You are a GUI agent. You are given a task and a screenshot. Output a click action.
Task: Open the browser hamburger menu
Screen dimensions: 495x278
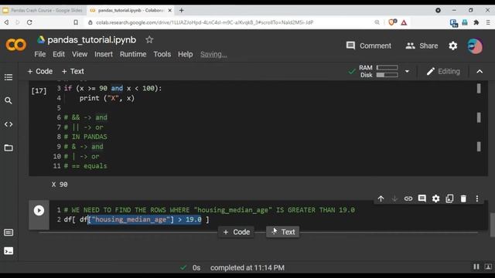pos(488,22)
